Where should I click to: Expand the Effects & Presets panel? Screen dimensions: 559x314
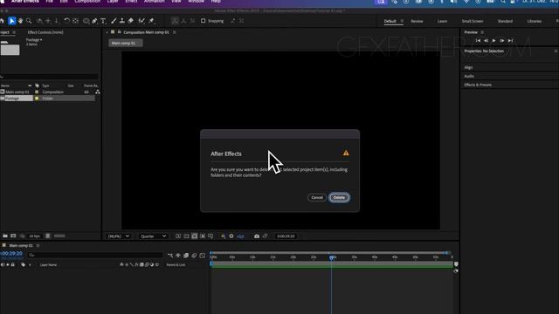click(x=478, y=85)
